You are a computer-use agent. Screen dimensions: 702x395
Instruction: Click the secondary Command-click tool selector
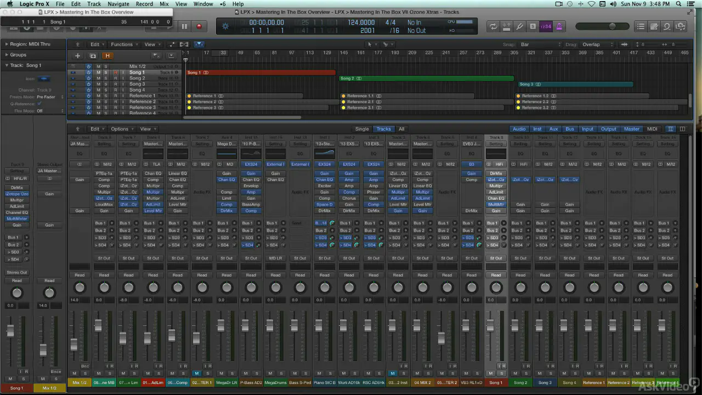388,44
